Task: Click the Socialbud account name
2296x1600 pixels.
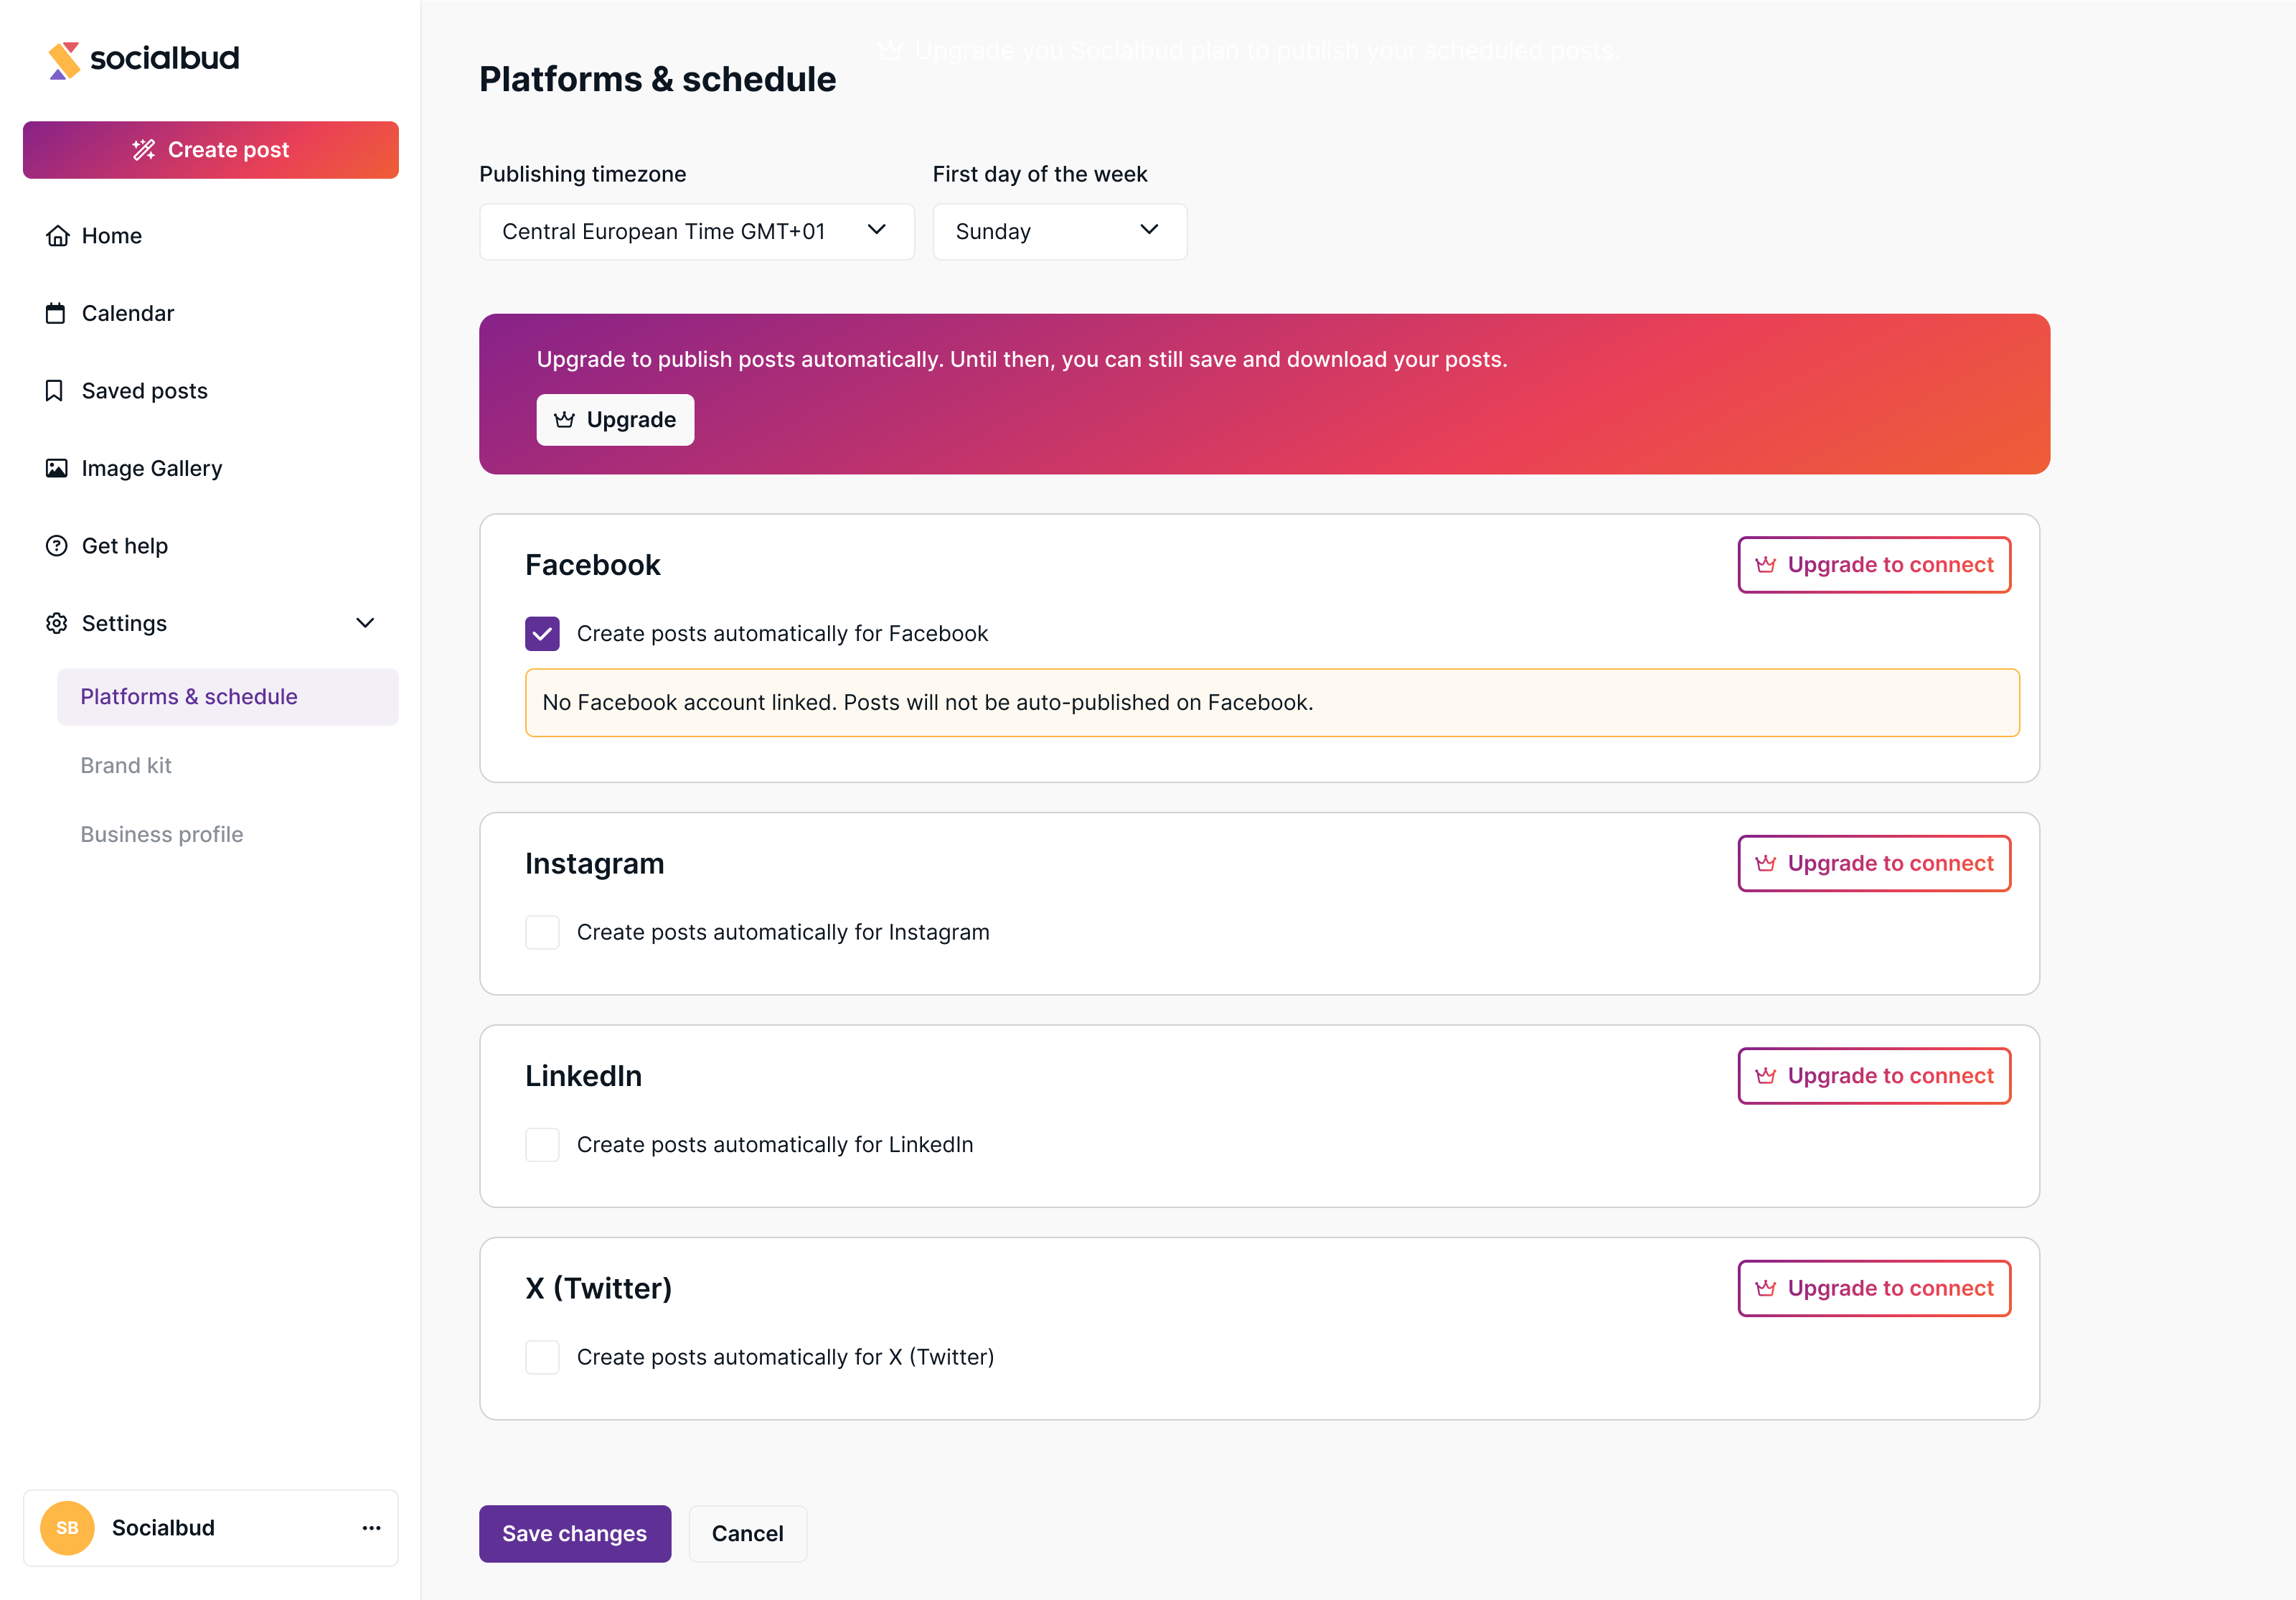Action: pos(163,1528)
